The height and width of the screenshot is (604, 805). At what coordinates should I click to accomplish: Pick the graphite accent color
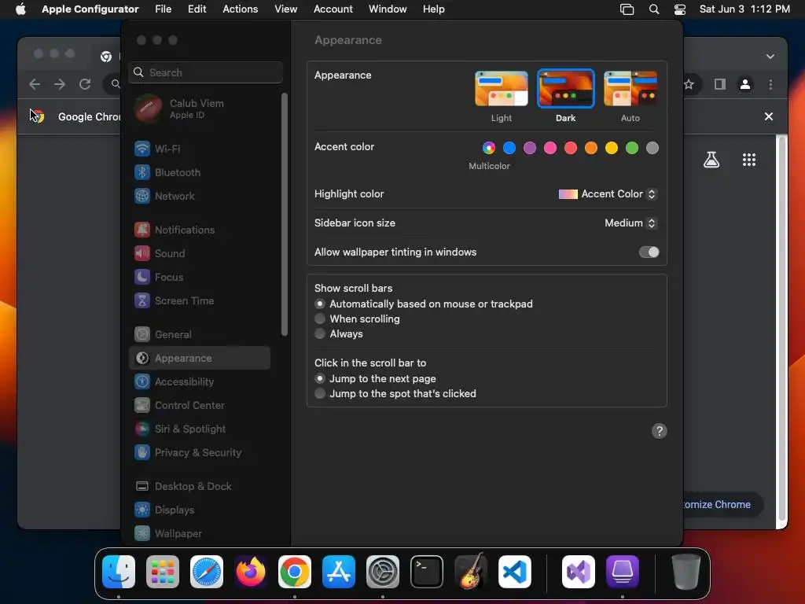[652, 149]
